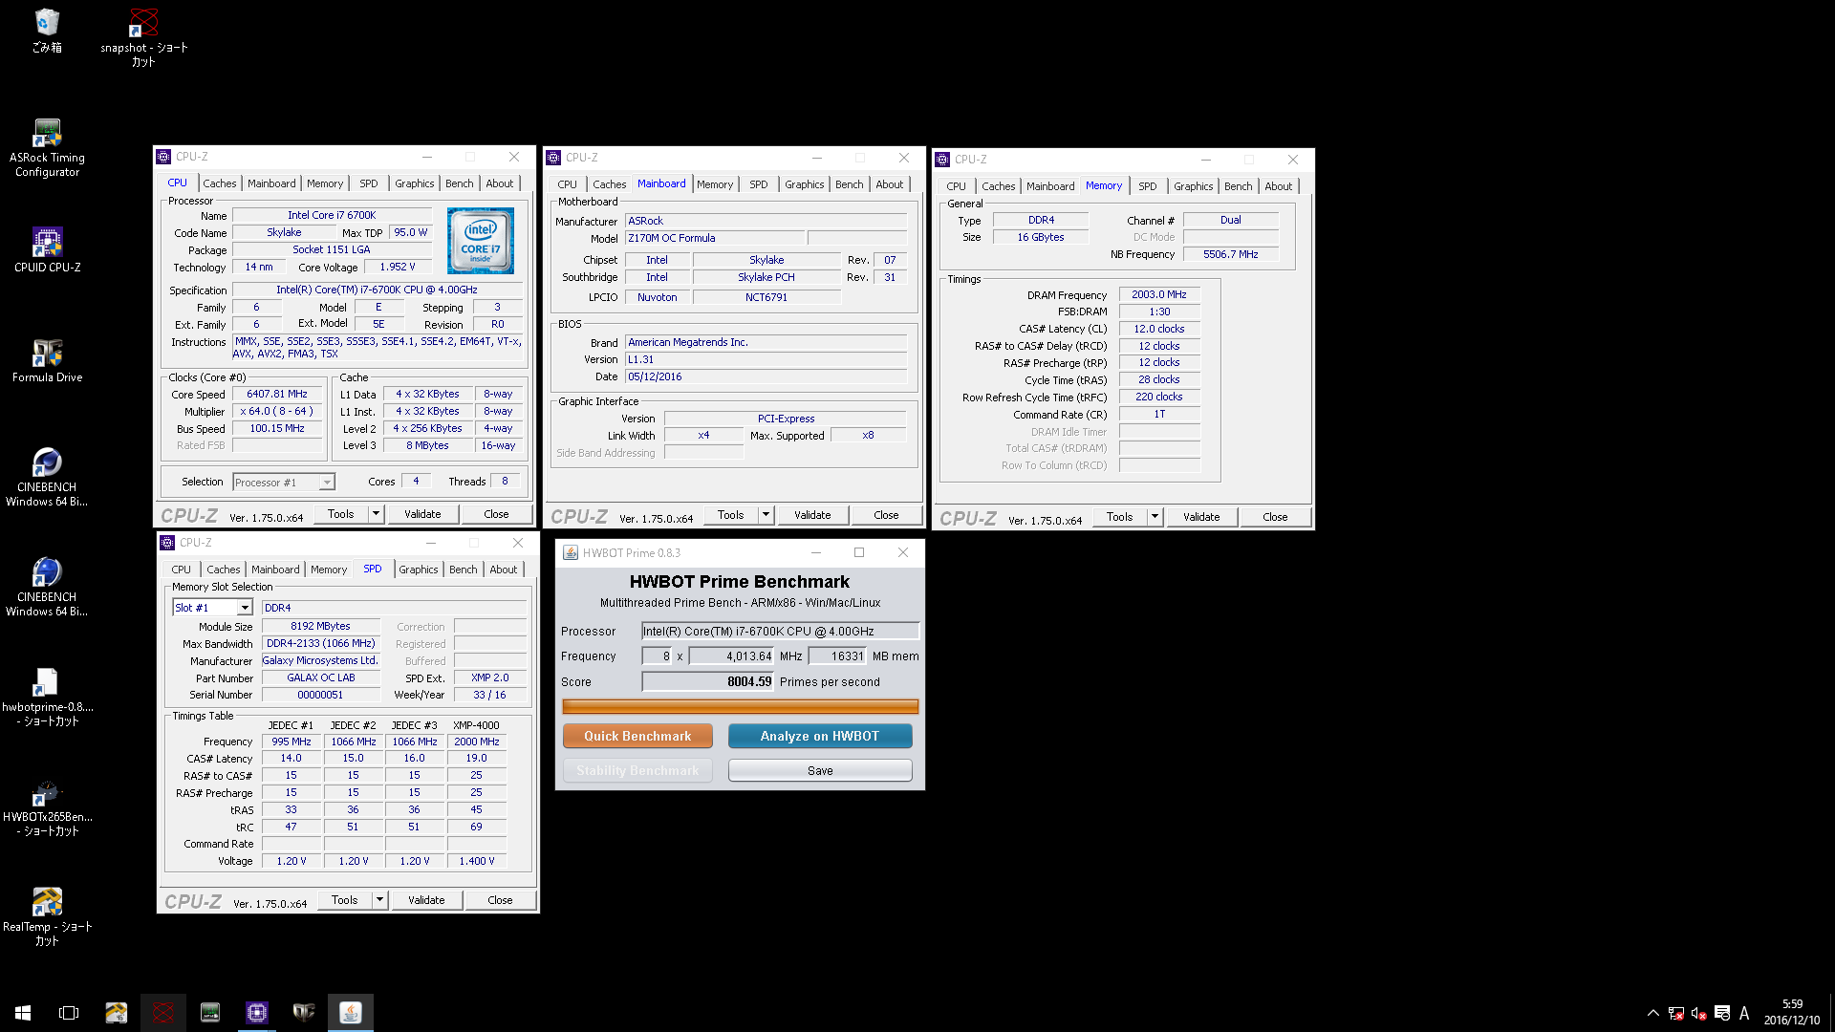Image resolution: width=1835 pixels, height=1032 pixels.
Task: Click Tools button in Memory window
Action: point(1119,517)
